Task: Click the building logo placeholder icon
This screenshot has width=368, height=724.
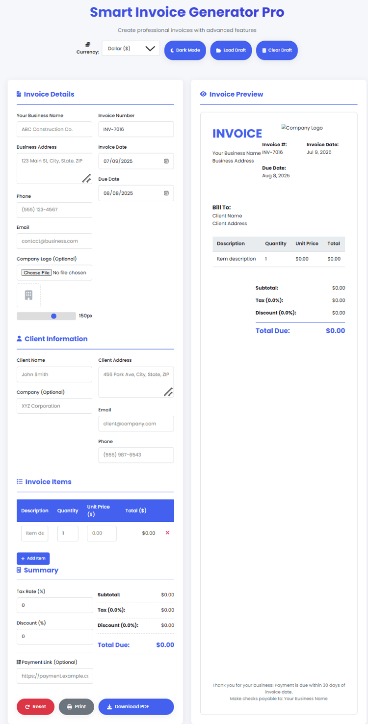Action: pyautogui.click(x=28, y=295)
